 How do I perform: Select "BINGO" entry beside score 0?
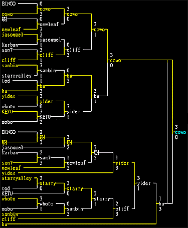9,4
